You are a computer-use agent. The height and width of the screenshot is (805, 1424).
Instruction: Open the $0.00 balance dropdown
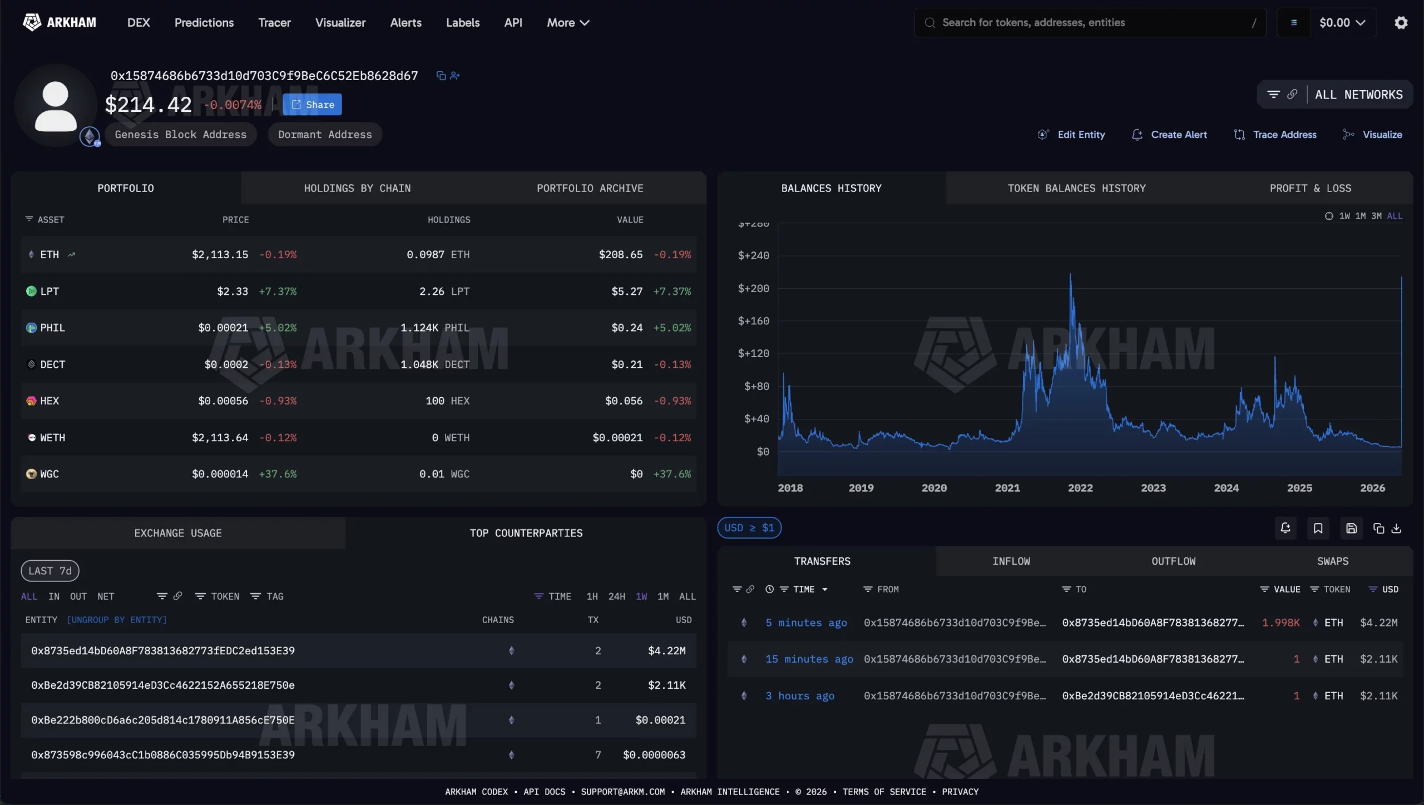coord(1342,23)
